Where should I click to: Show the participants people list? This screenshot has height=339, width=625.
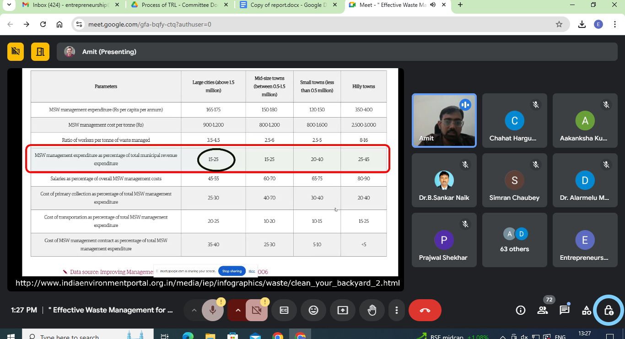(x=543, y=310)
